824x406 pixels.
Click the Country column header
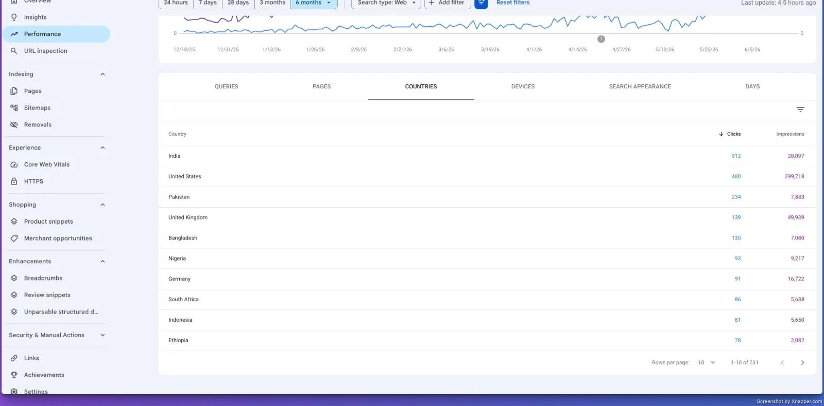[x=177, y=134]
